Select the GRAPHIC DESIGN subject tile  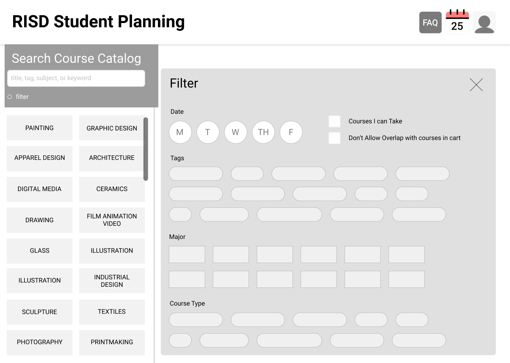[x=112, y=128]
